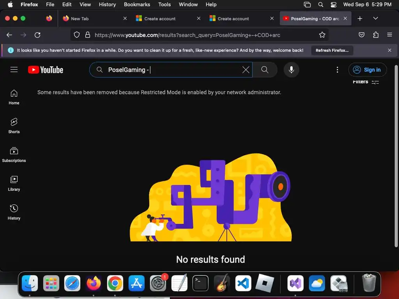This screenshot has width=399, height=299.
Task: Close the New Tab tab
Action: click(x=125, y=18)
